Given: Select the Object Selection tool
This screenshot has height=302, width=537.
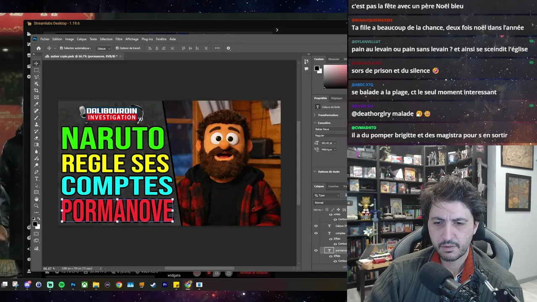Looking at the screenshot, I should [x=36, y=84].
